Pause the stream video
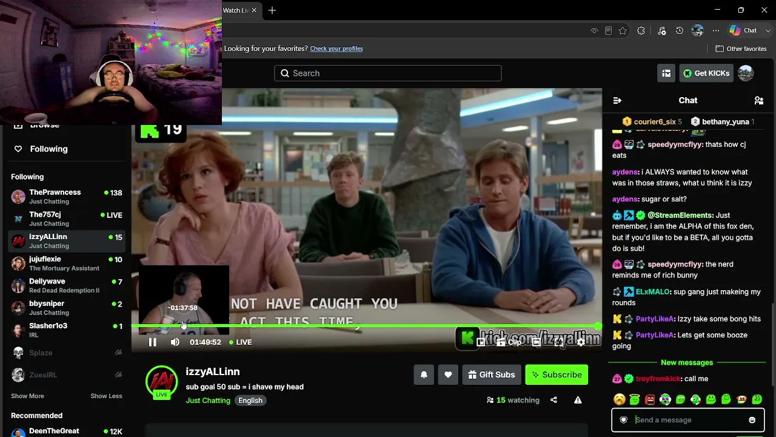Screen dimensions: 776x437 153,342
